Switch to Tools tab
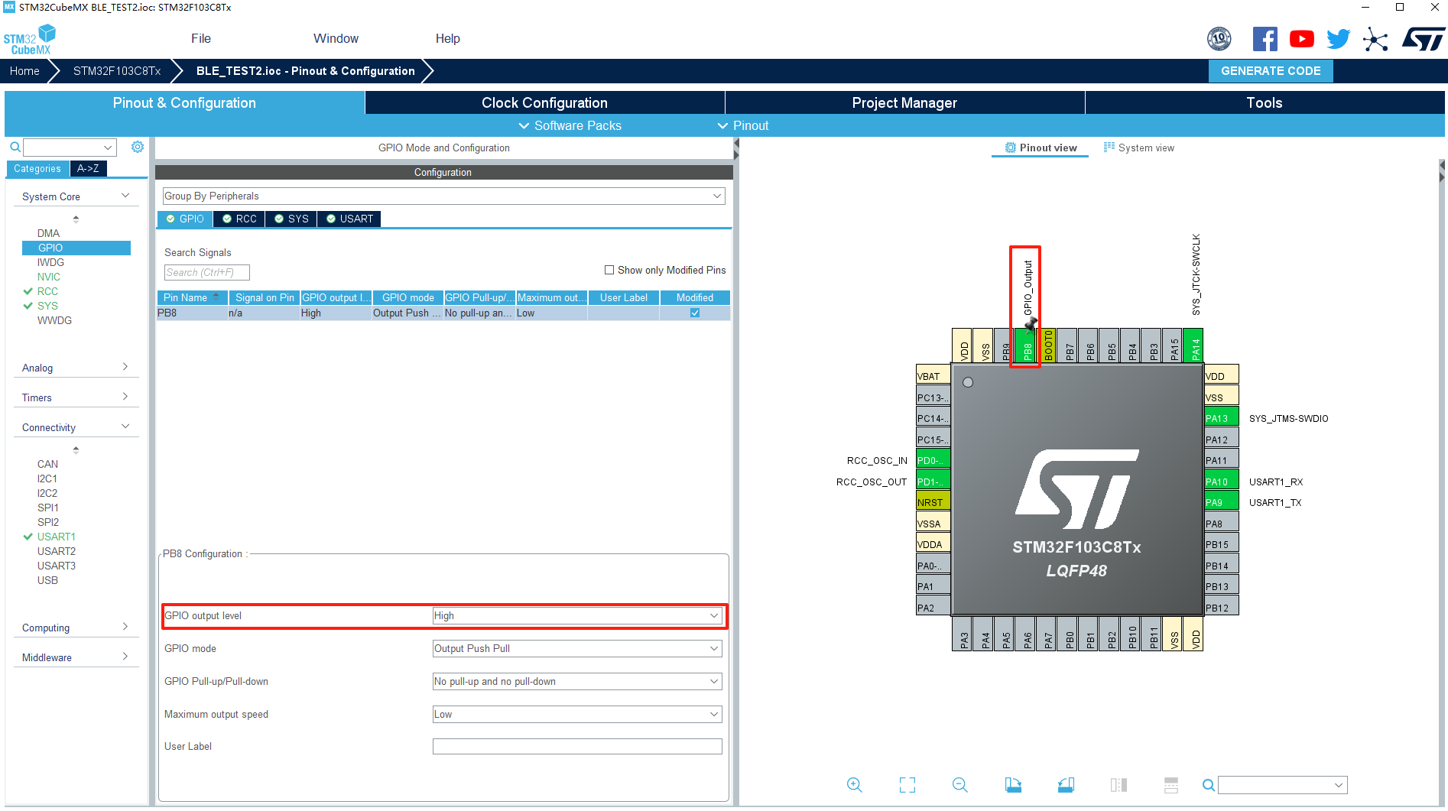The width and height of the screenshot is (1448, 811). click(x=1265, y=102)
